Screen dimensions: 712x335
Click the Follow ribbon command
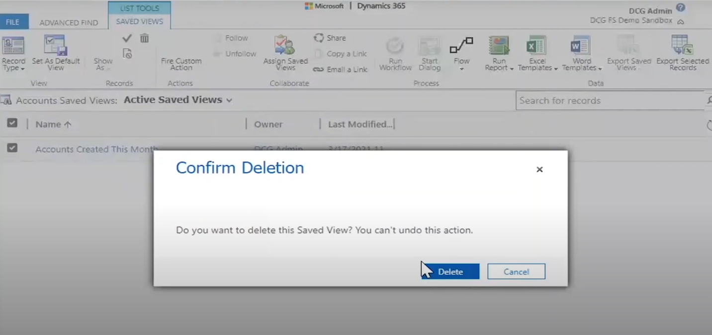click(x=231, y=38)
